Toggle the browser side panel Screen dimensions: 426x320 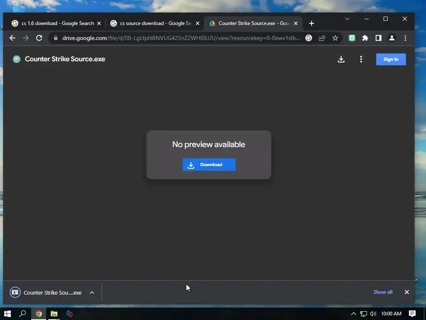[x=379, y=38]
